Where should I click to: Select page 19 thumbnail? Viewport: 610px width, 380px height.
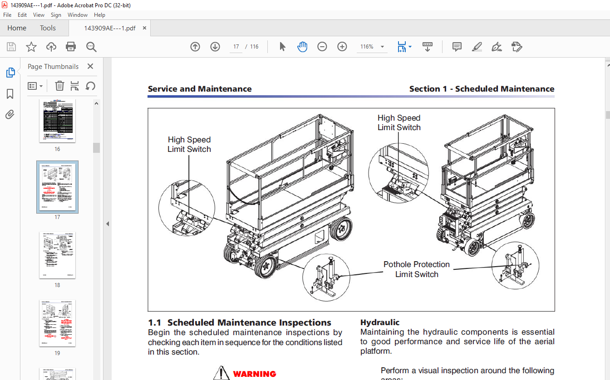pyautogui.click(x=58, y=323)
